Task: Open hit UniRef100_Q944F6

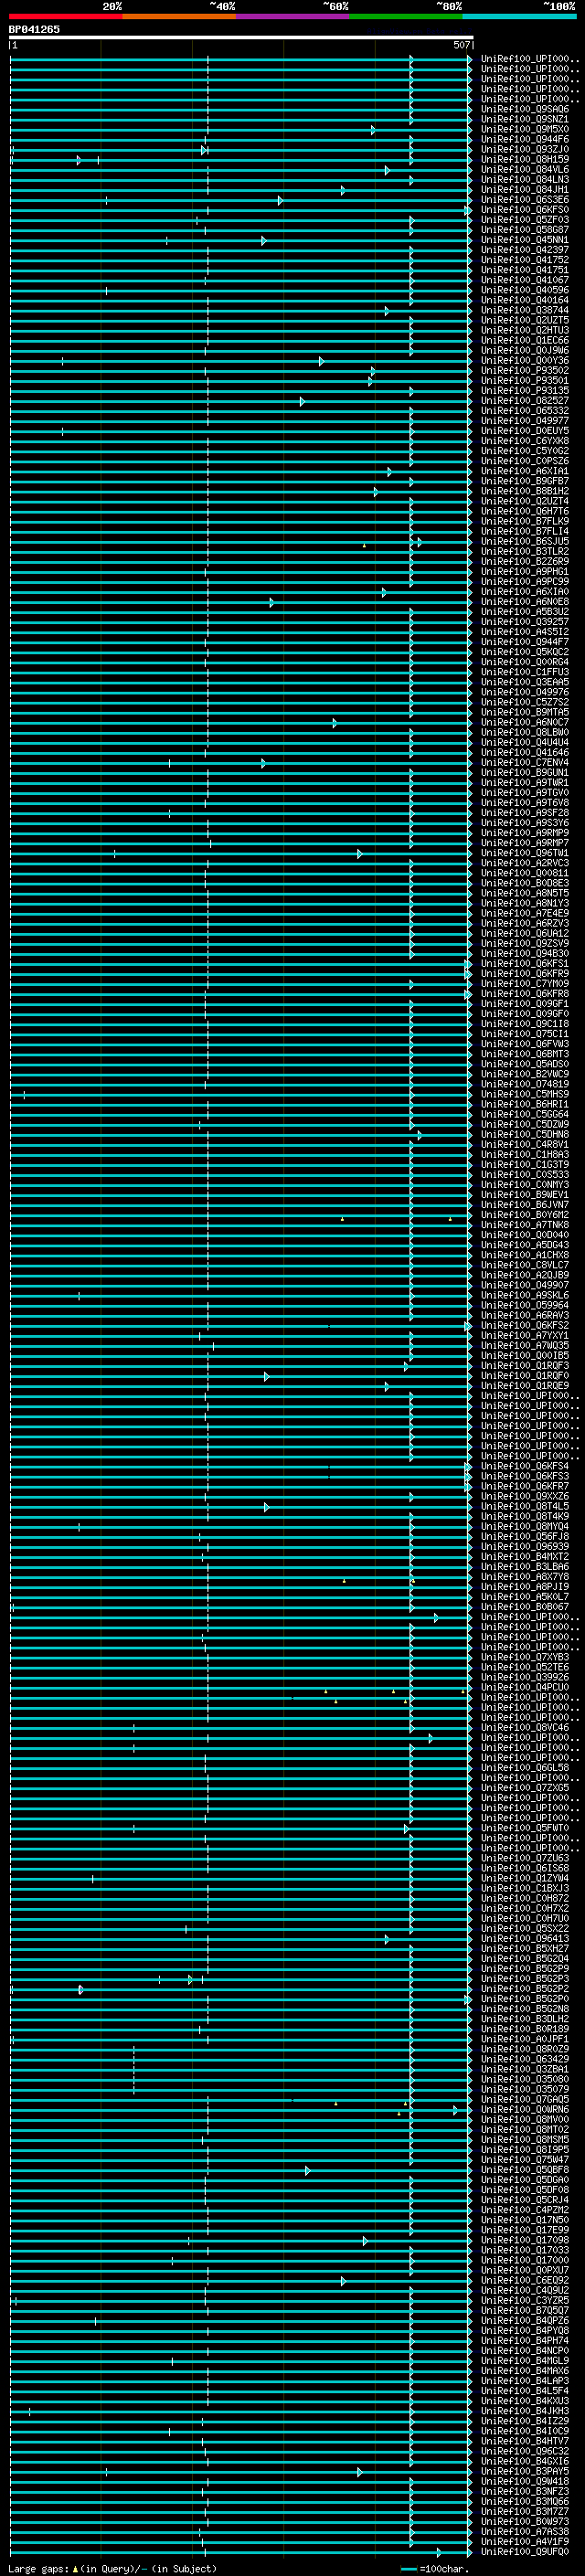Action: (x=524, y=139)
